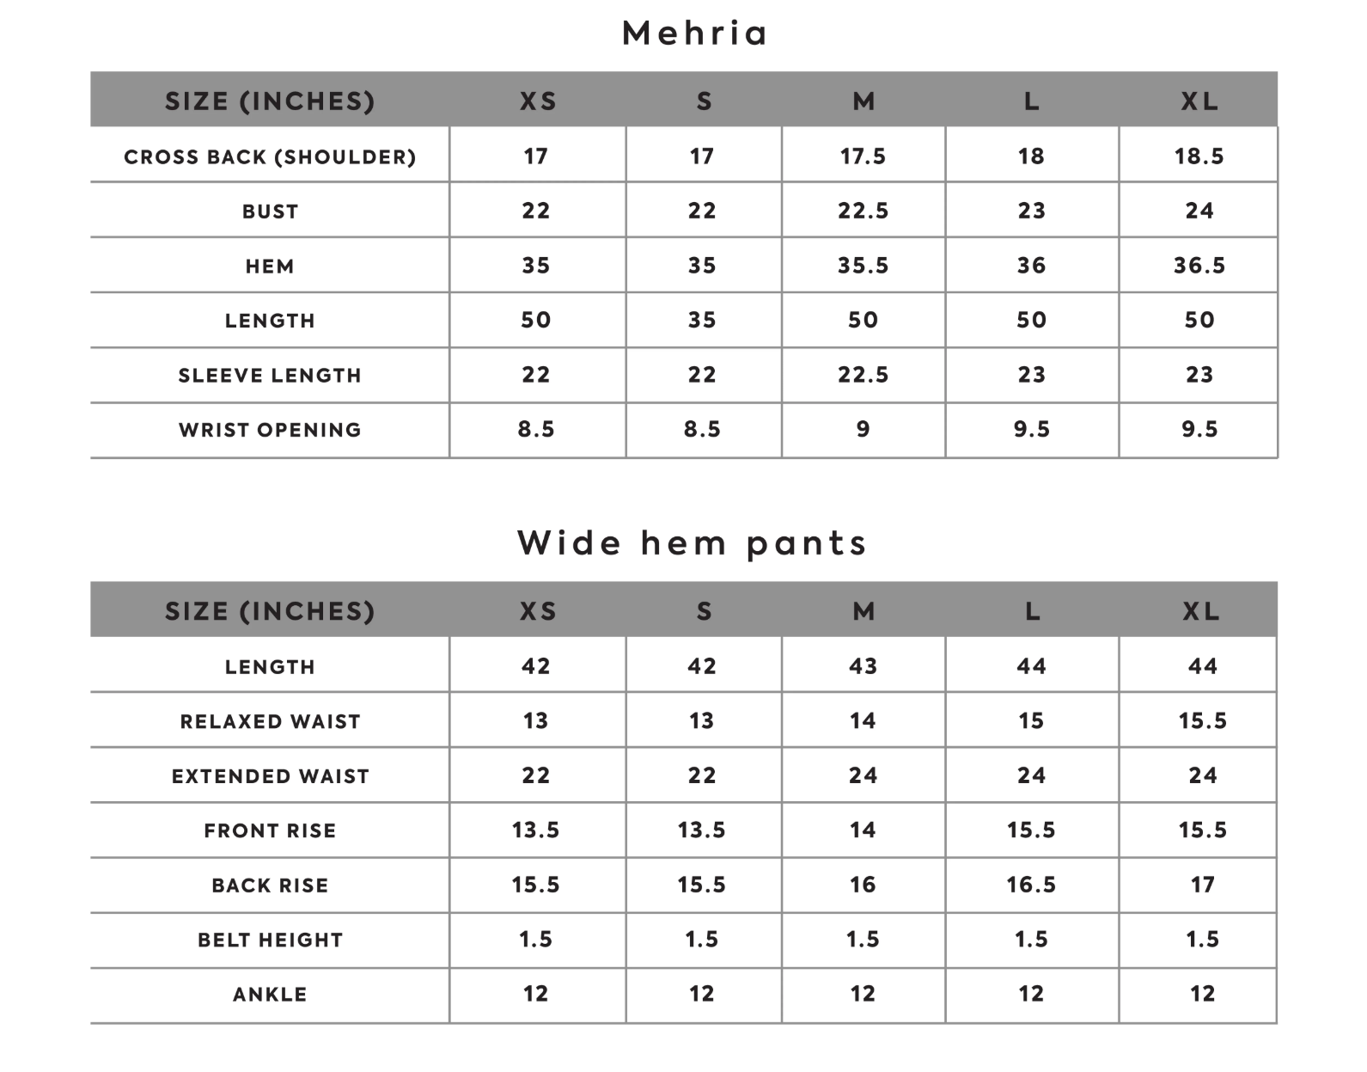Select the XL column header in Mehria table
This screenshot has height=1072, width=1367.
[x=1199, y=101]
